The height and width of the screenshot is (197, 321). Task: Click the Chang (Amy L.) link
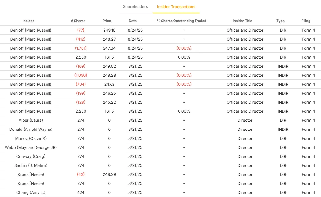pos(31,192)
